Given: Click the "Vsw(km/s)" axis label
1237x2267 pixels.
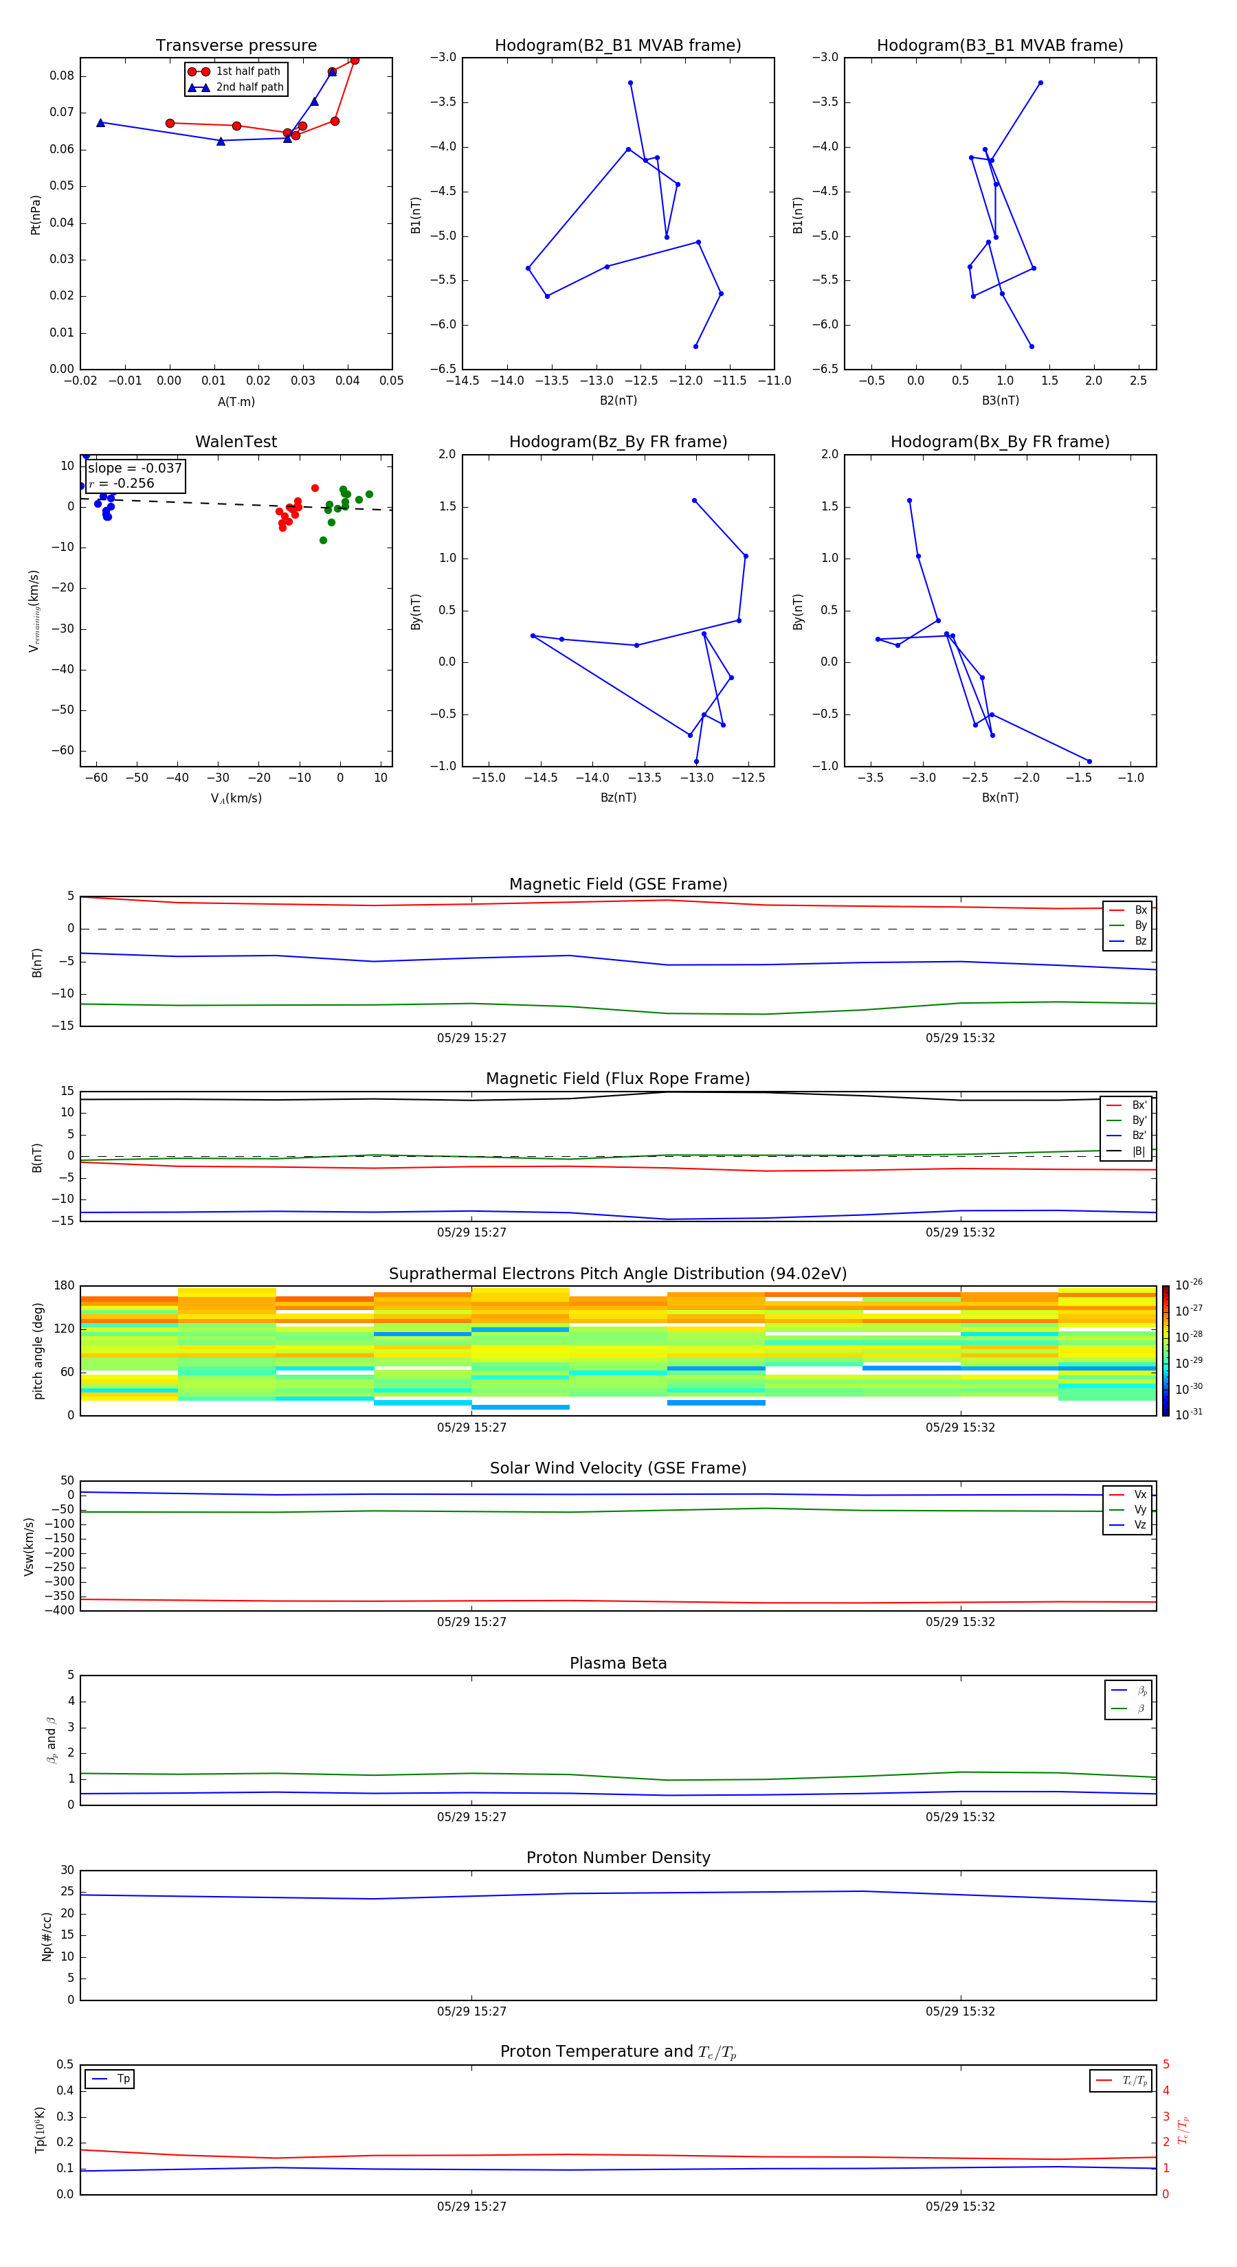Looking at the screenshot, I should (x=29, y=1546).
